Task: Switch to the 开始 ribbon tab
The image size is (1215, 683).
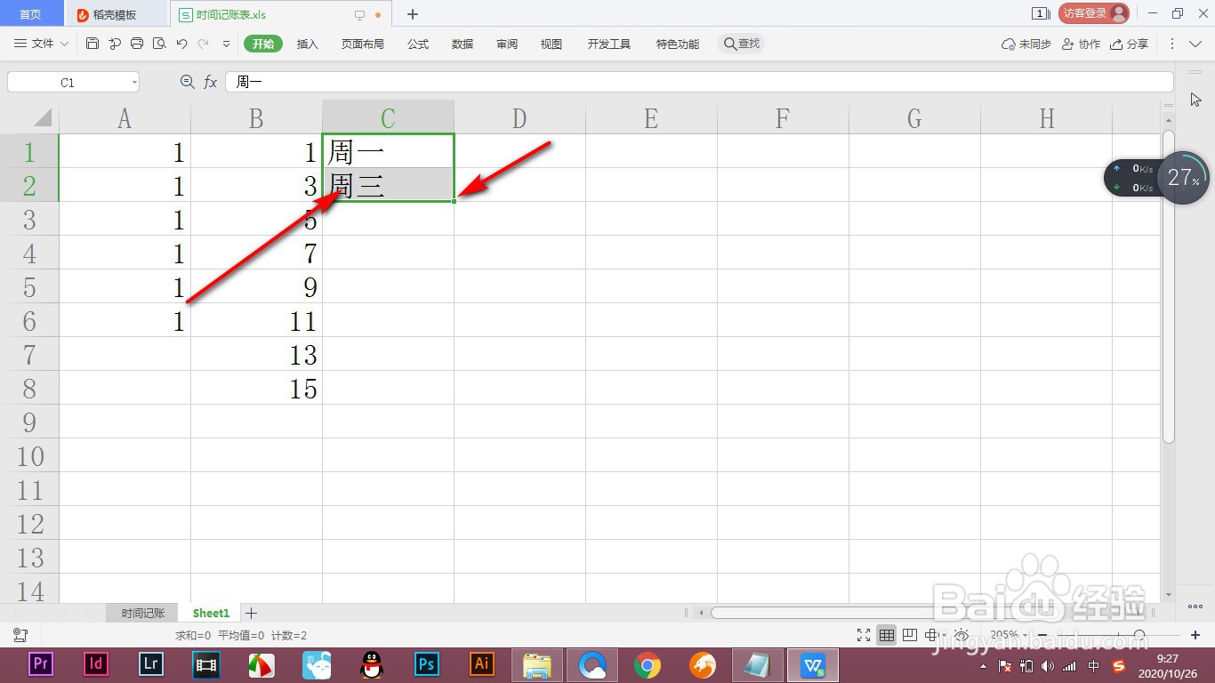Action: [262, 44]
